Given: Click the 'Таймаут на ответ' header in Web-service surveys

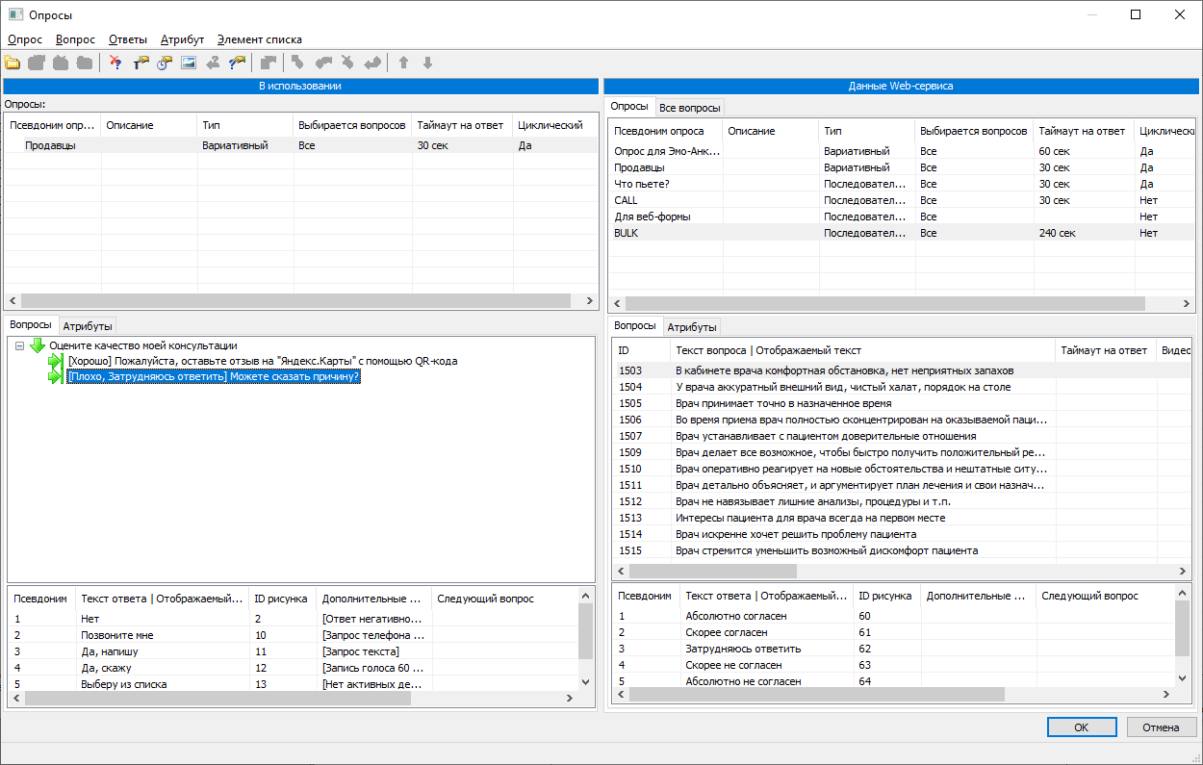Looking at the screenshot, I should [x=1082, y=131].
